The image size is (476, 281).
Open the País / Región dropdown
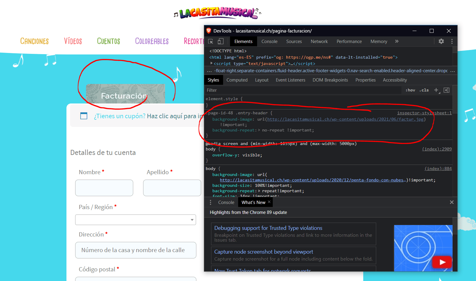tap(136, 220)
